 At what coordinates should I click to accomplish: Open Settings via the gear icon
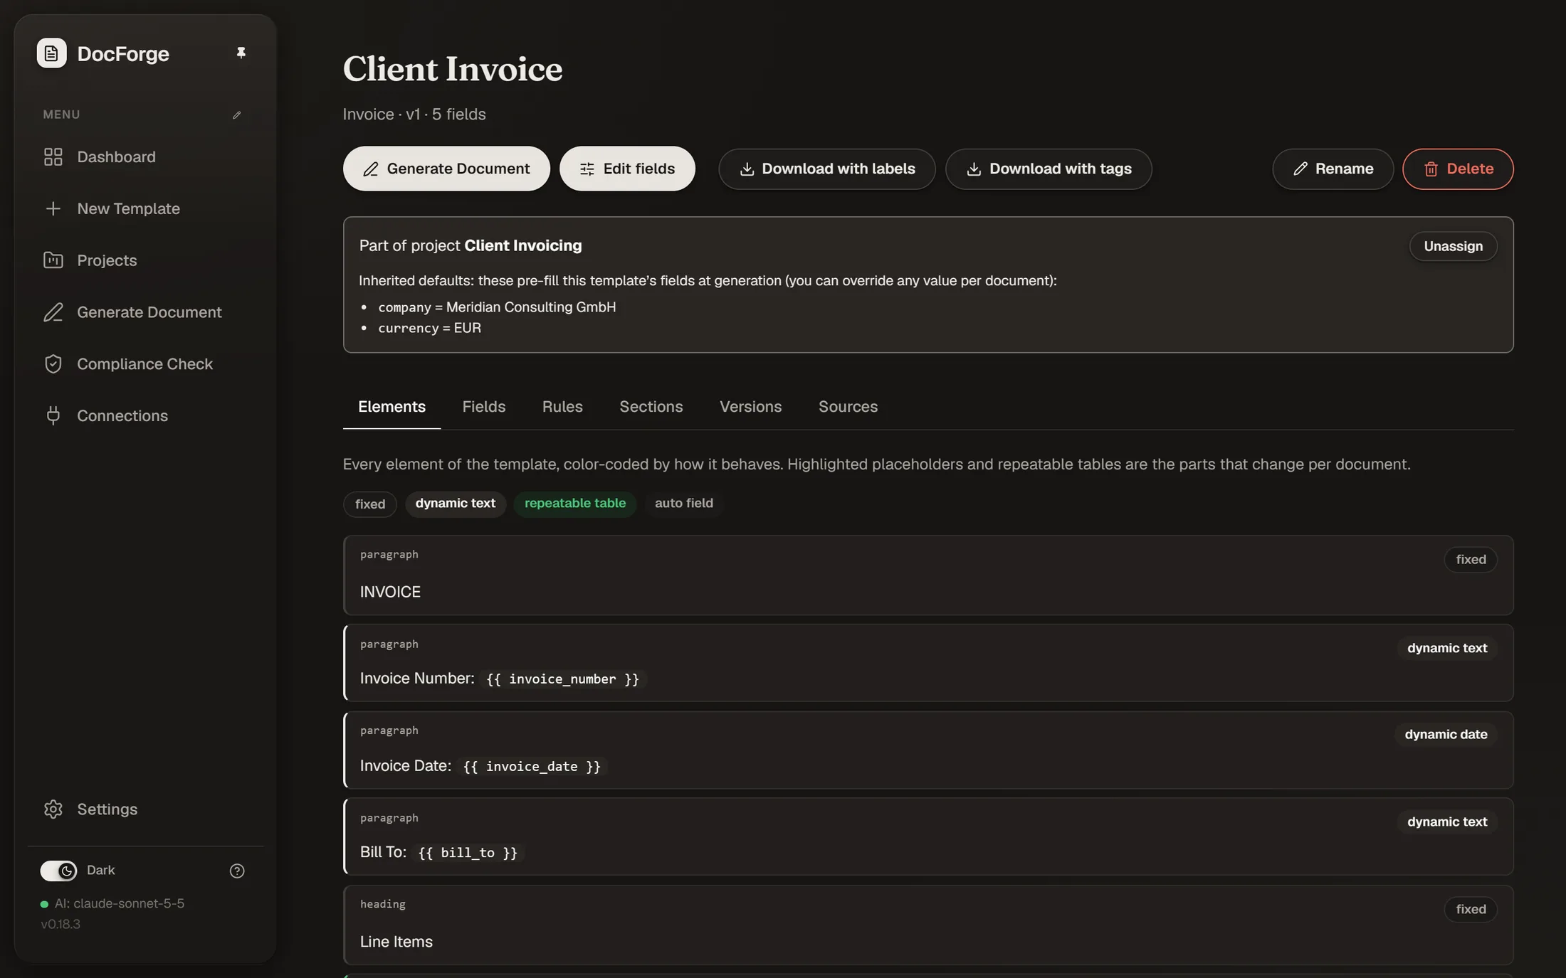tap(53, 809)
